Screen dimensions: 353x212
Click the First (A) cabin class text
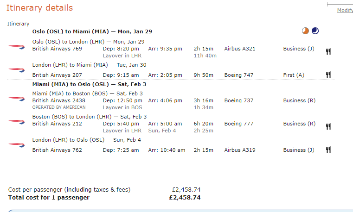(294, 75)
